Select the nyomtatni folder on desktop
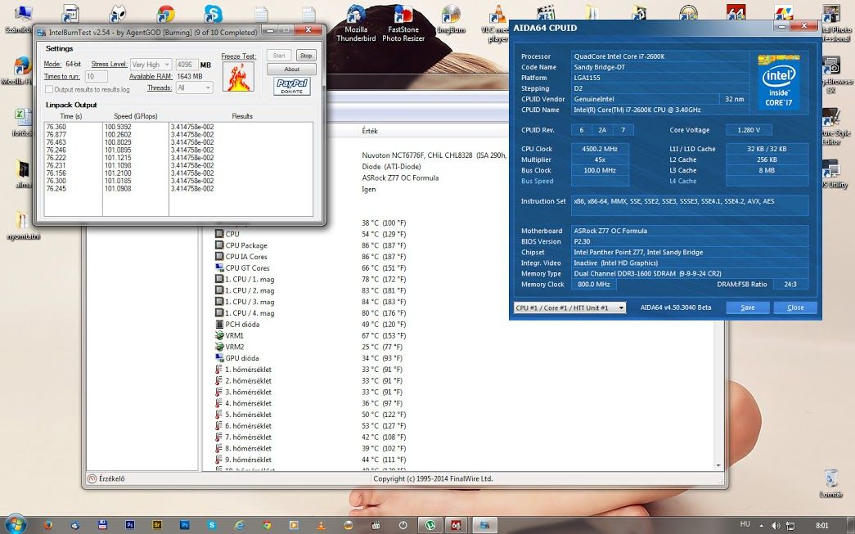Screen dimensions: 855x534 point(23,225)
